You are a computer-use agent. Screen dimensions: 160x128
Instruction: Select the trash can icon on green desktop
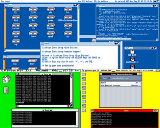[x=6, y=90]
